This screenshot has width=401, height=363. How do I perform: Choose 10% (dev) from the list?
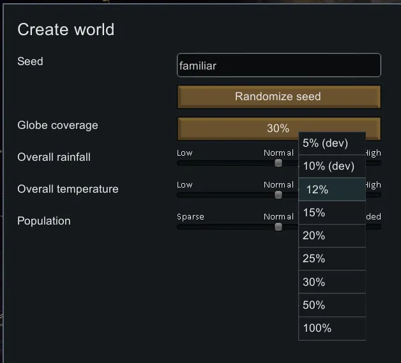click(x=331, y=167)
